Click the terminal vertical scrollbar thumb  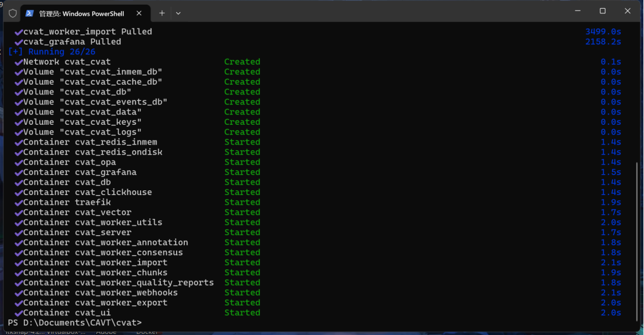(x=637, y=241)
